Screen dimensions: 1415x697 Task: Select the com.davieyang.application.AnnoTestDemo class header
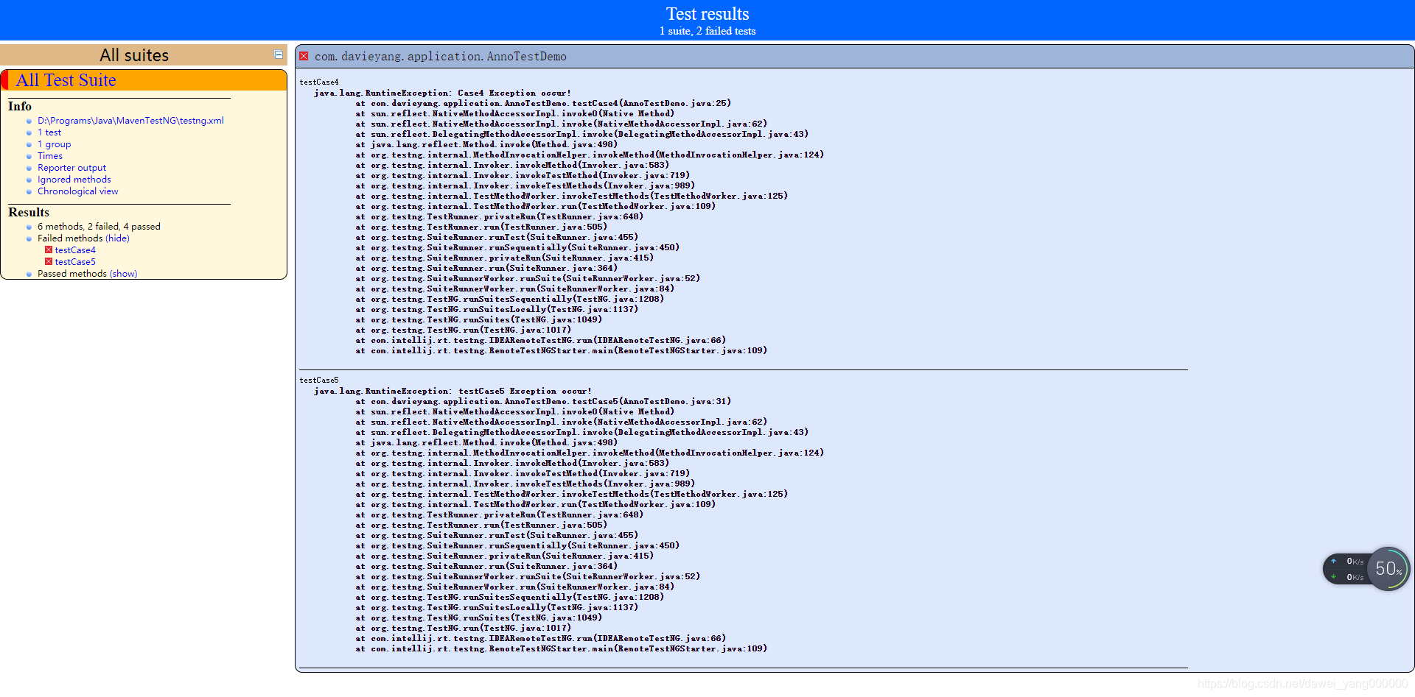click(441, 57)
